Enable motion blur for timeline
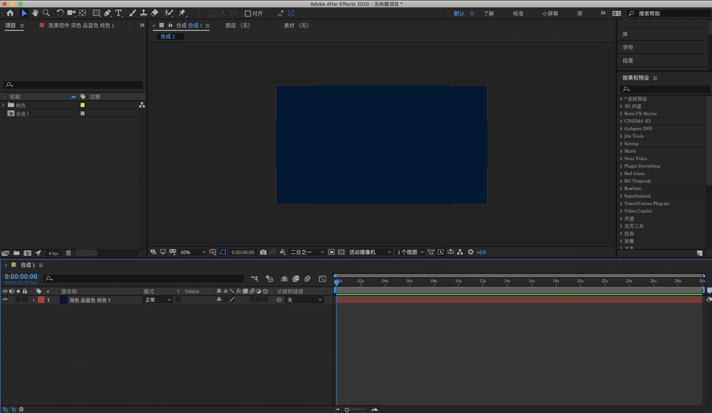 (307, 279)
